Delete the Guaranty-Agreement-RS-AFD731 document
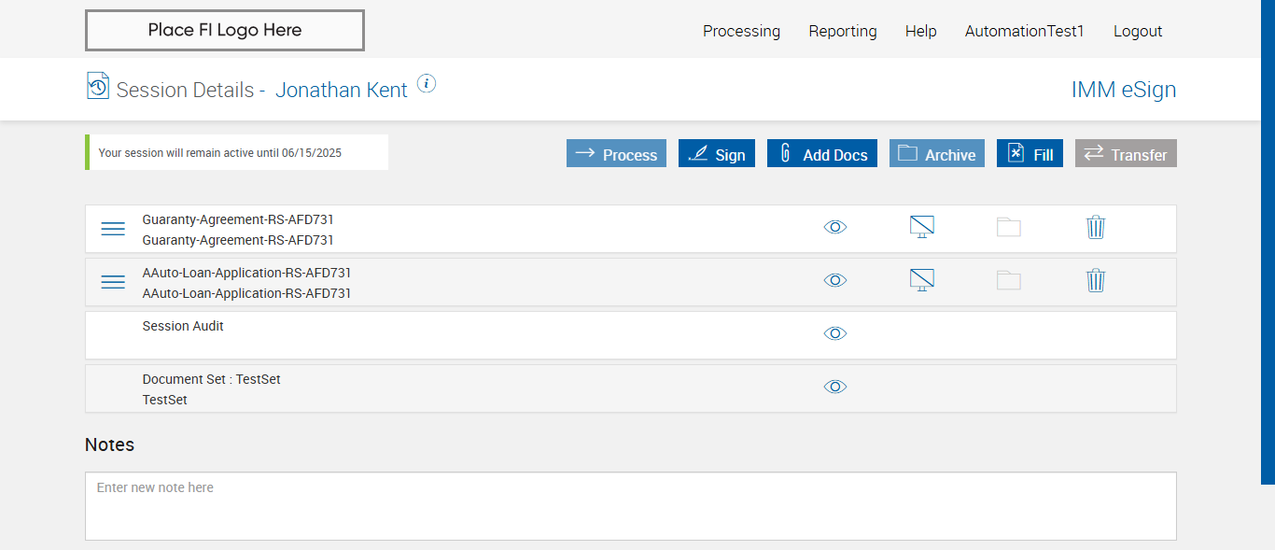The image size is (1275, 550). (1096, 227)
